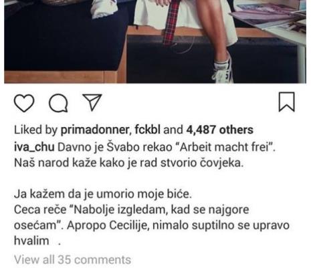The image size is (313, 268).
Task: Click caption line 'Ja kažem da je umorio'
Action: point(103,194)
